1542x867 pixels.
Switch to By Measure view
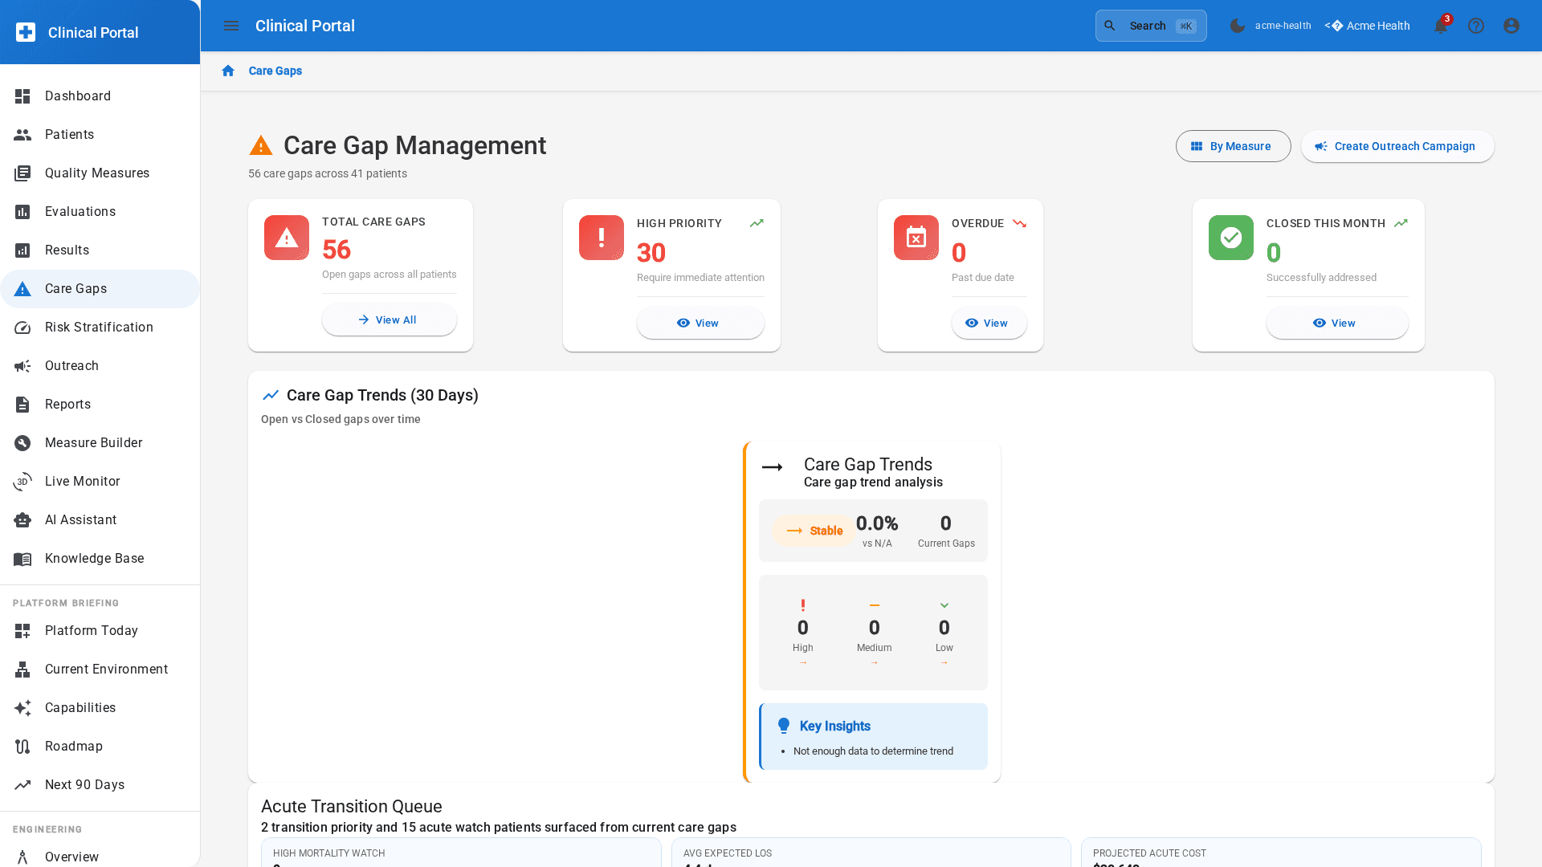coord(1233,146)
